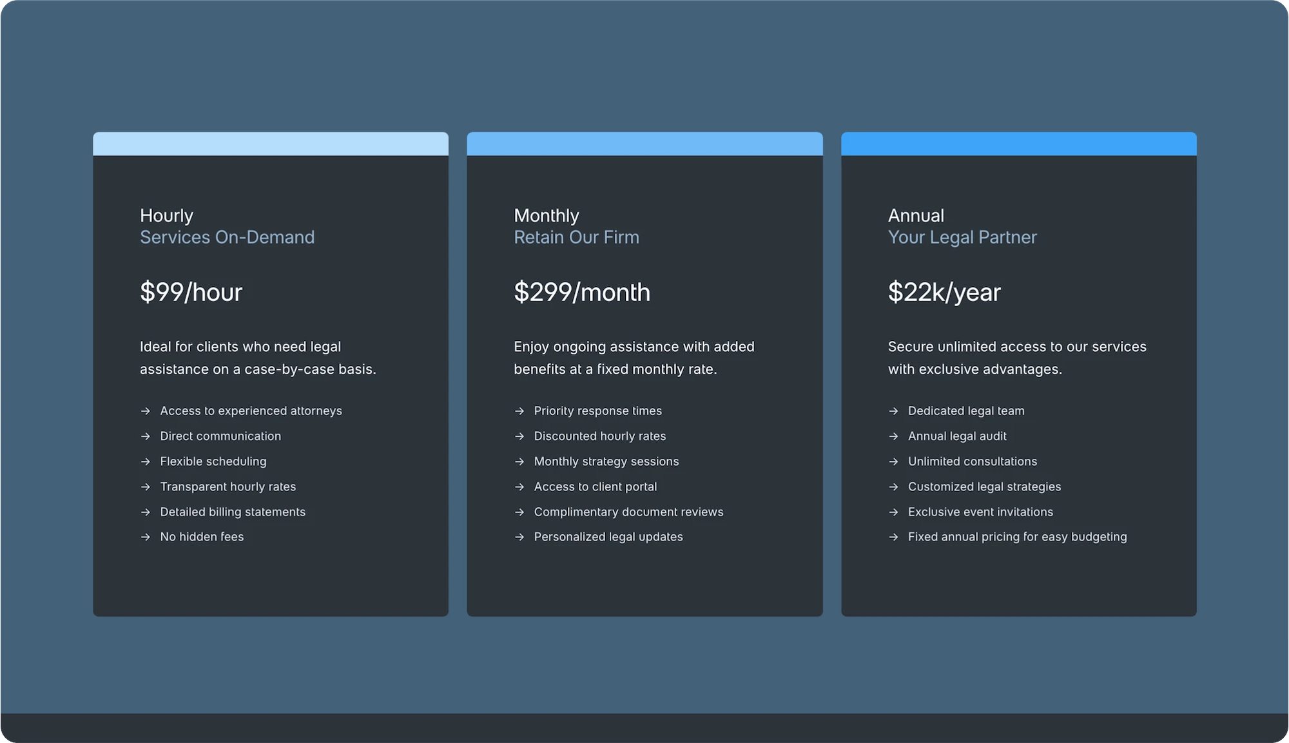The image size is (1289, 743).
Task: Click the '$299/month' price
Action: pyautogui.click(x=582, y=292)
